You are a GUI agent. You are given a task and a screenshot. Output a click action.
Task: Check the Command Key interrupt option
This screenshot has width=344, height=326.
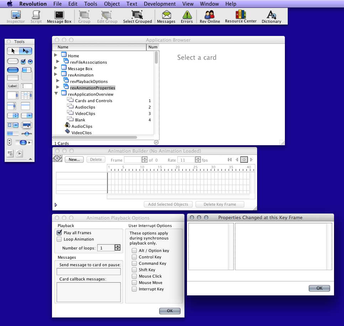click(134, 263)
